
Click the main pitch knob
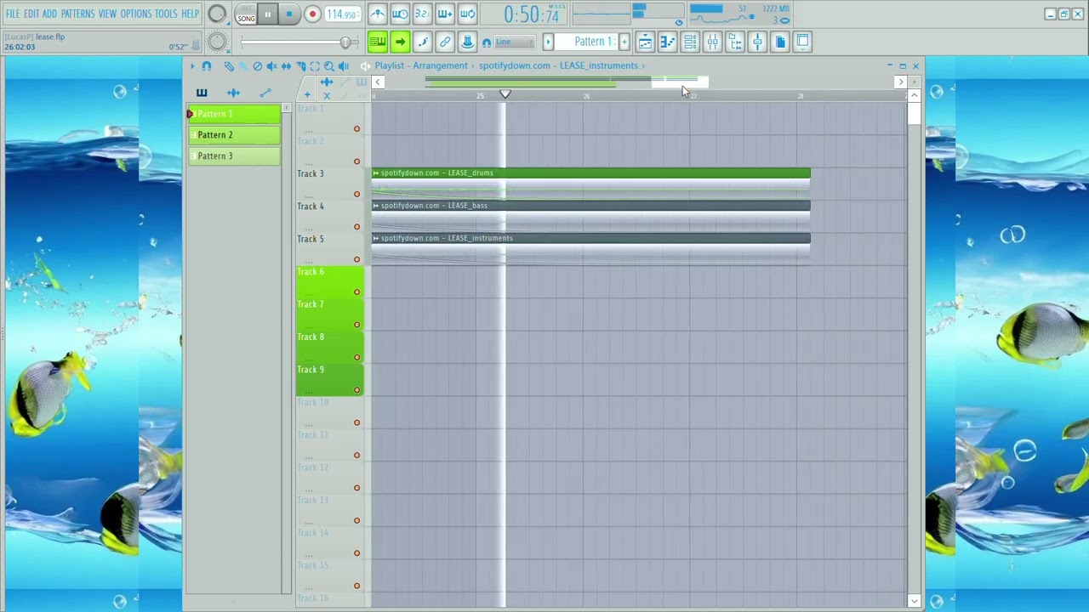[x=217, y=42]
